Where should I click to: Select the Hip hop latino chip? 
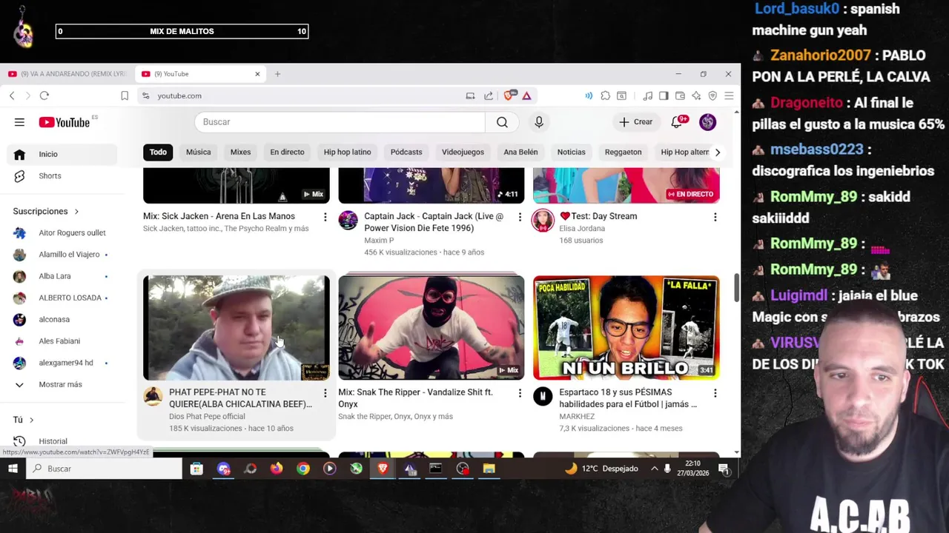pos(347,152)
